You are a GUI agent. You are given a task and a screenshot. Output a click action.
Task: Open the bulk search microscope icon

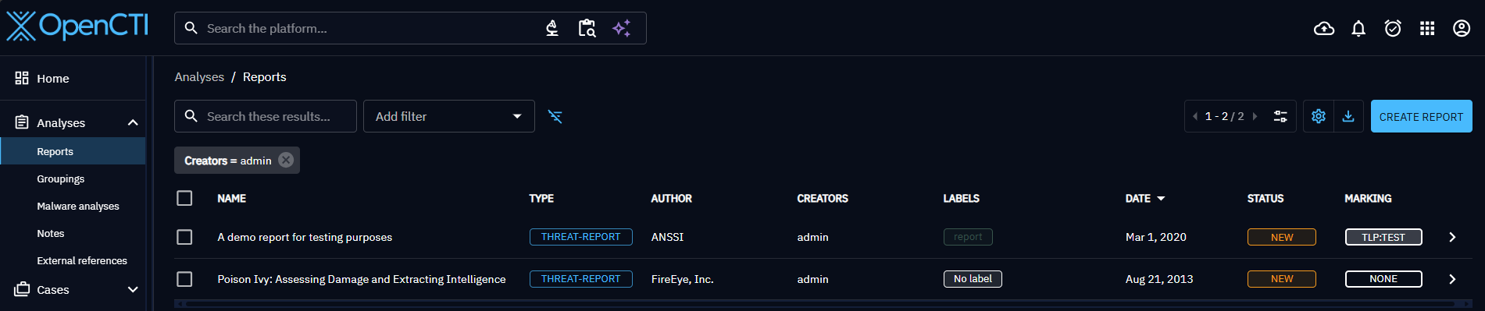coord(552,28)
